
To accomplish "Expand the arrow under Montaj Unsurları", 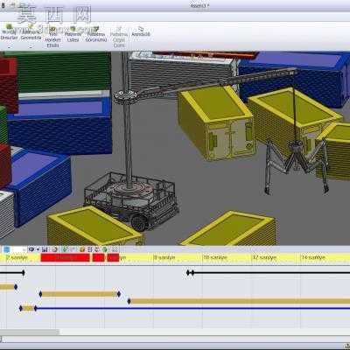I will pos(9,46).
